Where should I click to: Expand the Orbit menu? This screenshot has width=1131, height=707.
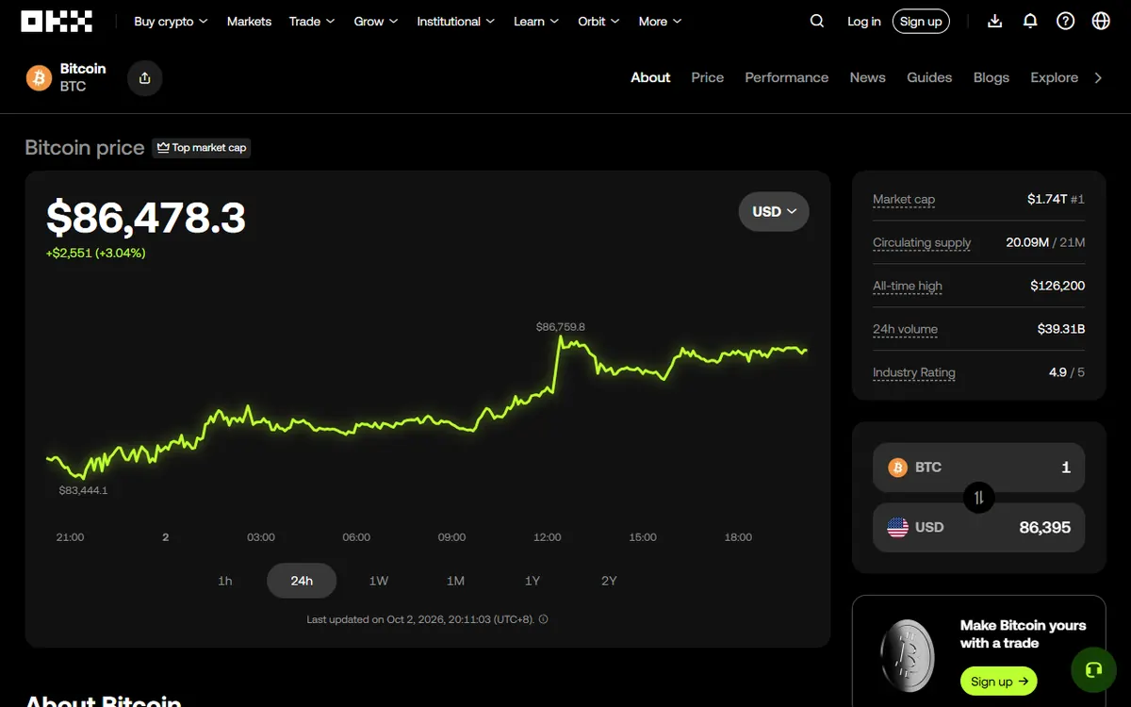click(599, 21)
